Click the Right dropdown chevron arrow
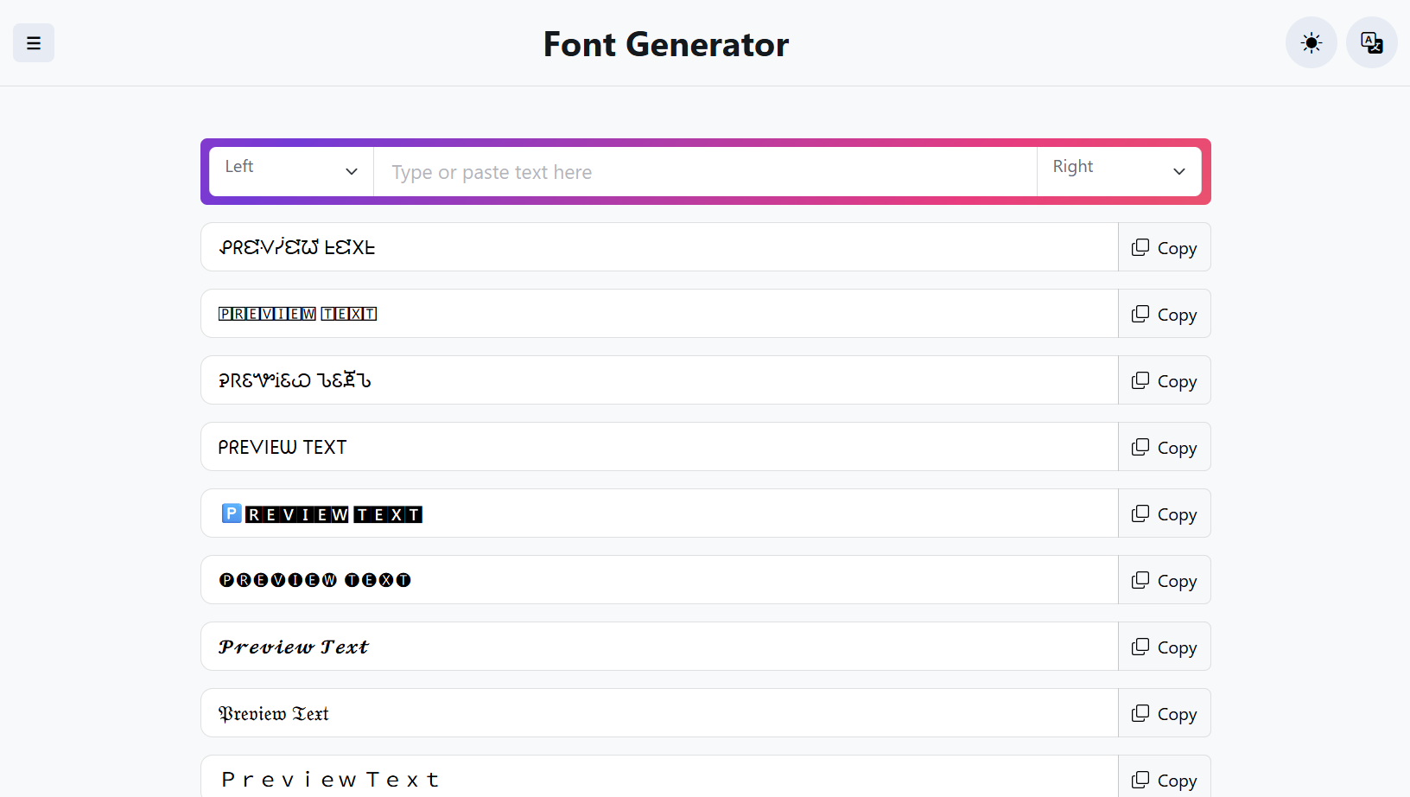Image resolution: width=1410 pixels, height=797 pixels. coord(1178,172)
